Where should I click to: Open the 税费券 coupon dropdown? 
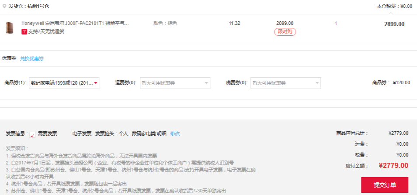pos(285,83)
